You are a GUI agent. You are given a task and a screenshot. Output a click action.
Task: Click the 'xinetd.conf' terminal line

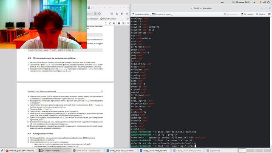click(x=138, y=129)
